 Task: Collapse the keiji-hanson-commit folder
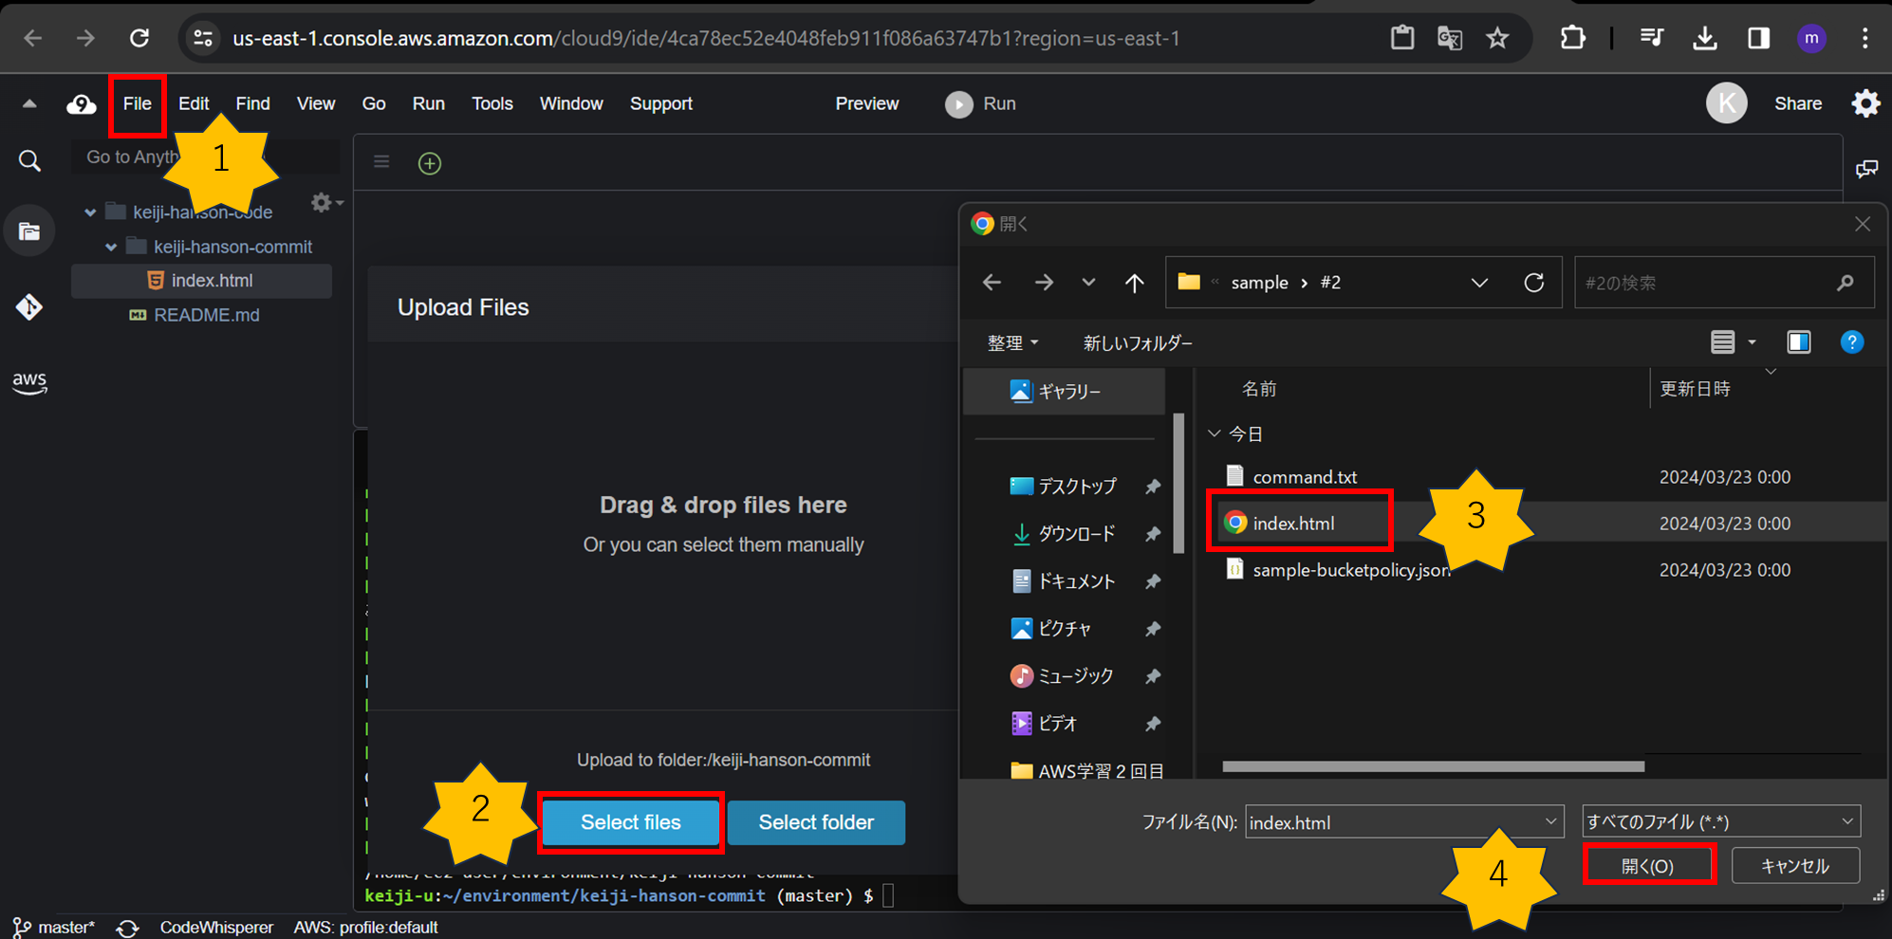click(x=111, y=247)
